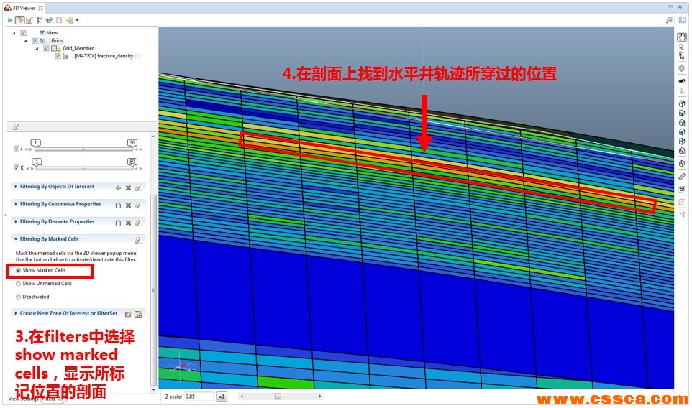Expand Create New Zone Of Interest section
This screenshot has width=692, height=408.
tap(16, 313)
